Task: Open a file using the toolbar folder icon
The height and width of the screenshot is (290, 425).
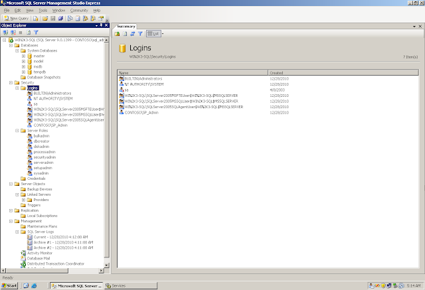Action: 45,19
